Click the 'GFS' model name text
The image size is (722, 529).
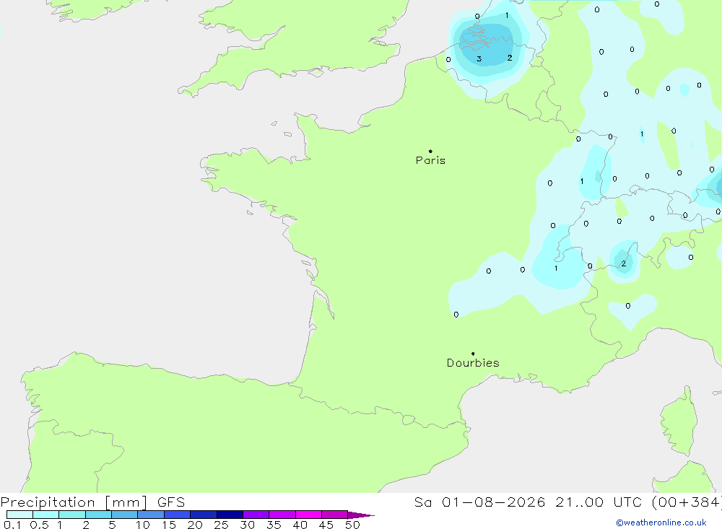pos(171,502)
